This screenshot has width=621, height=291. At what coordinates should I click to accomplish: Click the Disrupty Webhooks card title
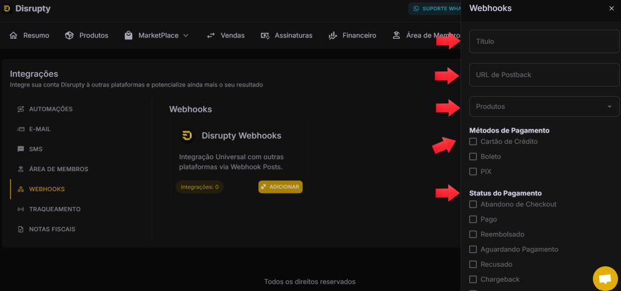coord(241,136)
